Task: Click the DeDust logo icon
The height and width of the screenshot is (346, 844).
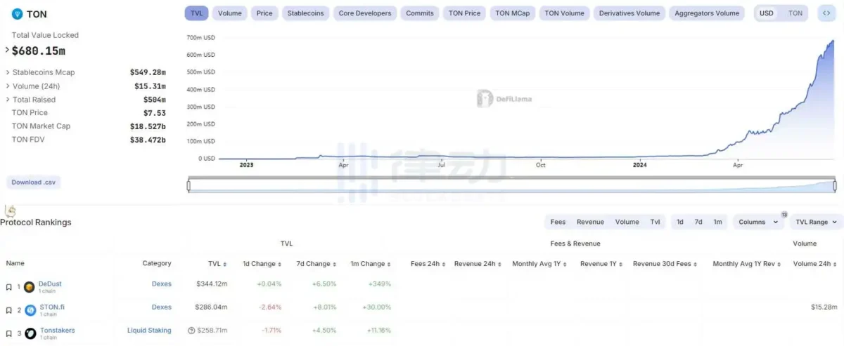Action: [30, 287]
